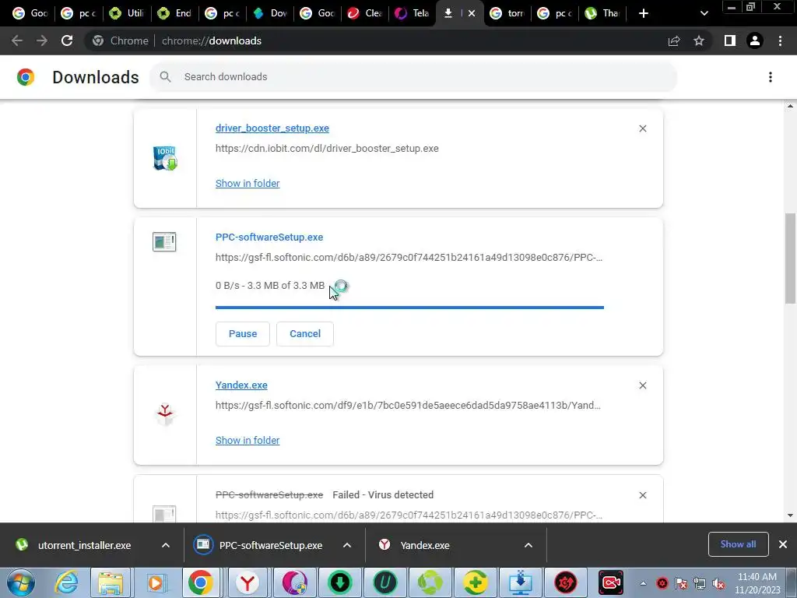Click the Yandex.exe file icon

(x=165, y=415)
